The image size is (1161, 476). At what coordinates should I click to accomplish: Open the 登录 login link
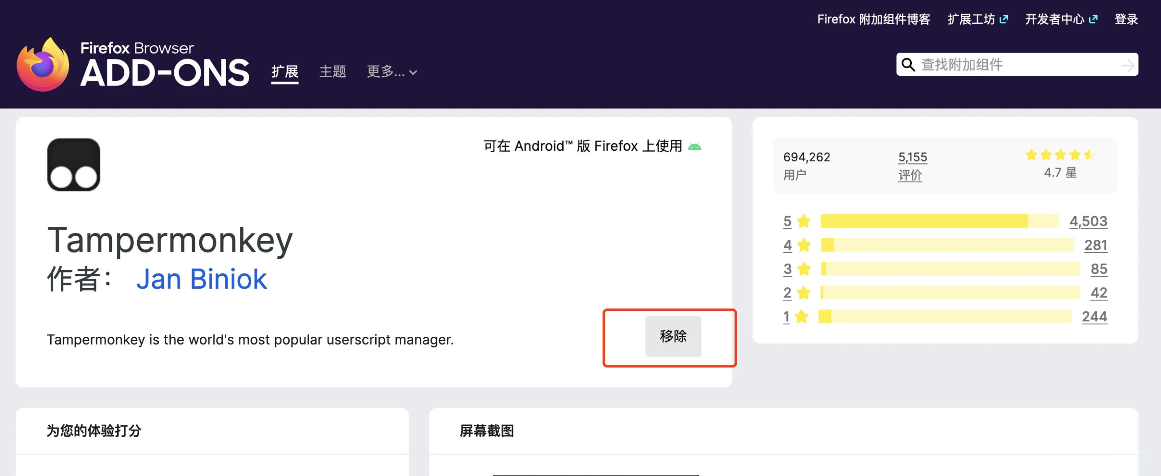(1126, 19)
